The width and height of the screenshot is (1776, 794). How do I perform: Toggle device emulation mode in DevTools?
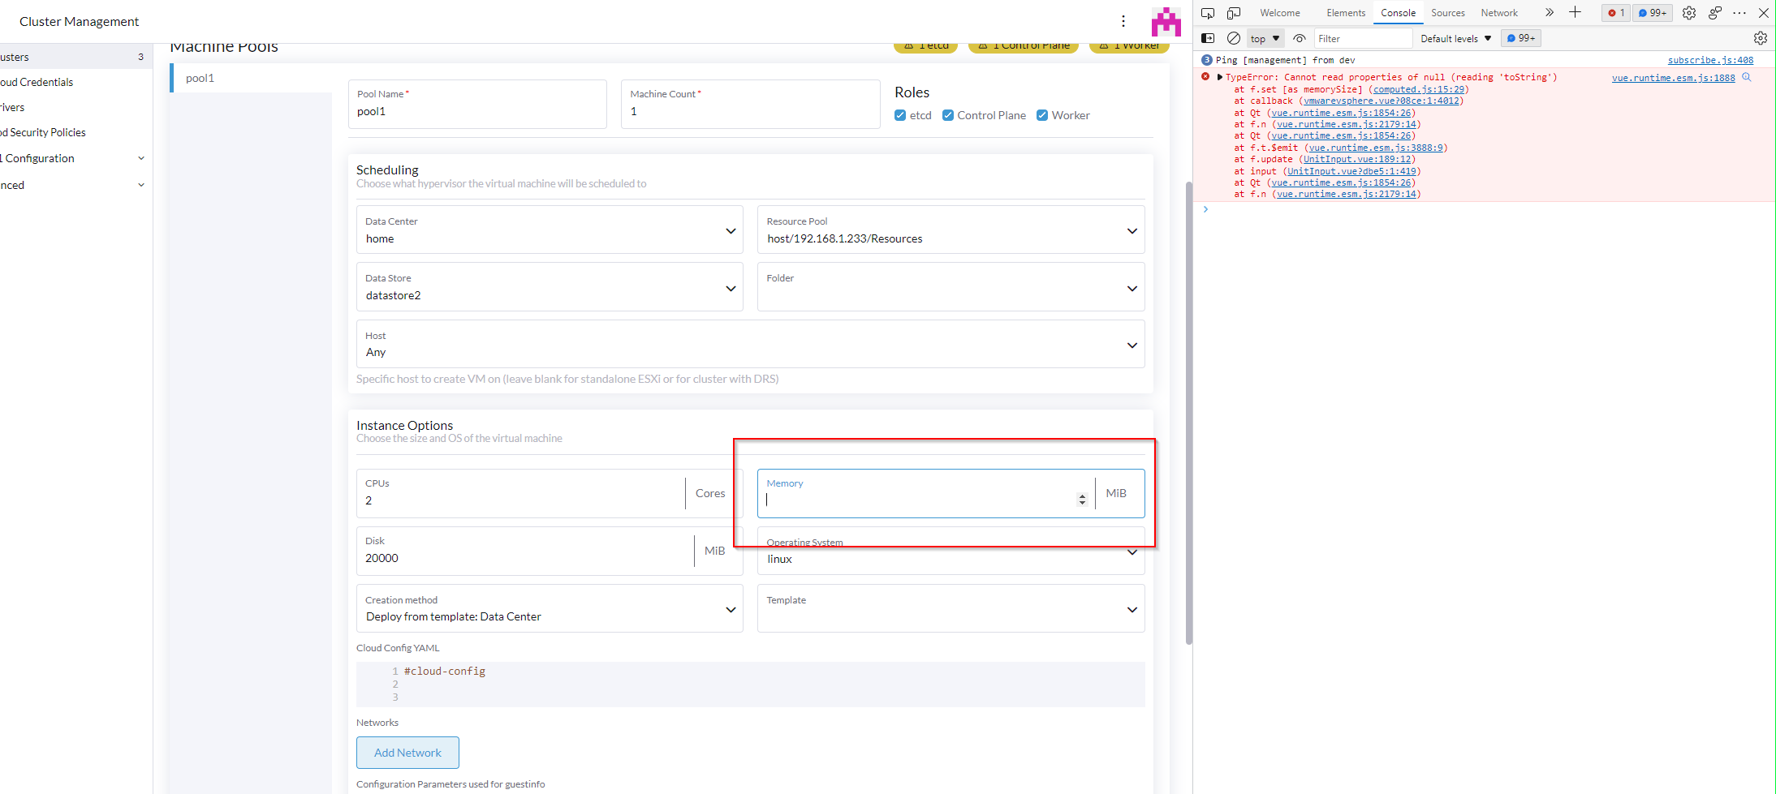point(1235,12)
